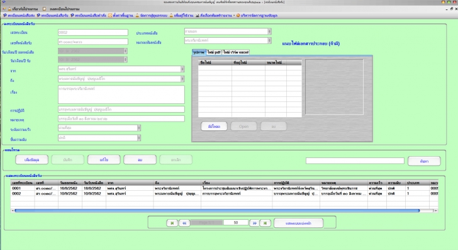
Task: Click the ลบ delete record button
Action: point(140,160)
